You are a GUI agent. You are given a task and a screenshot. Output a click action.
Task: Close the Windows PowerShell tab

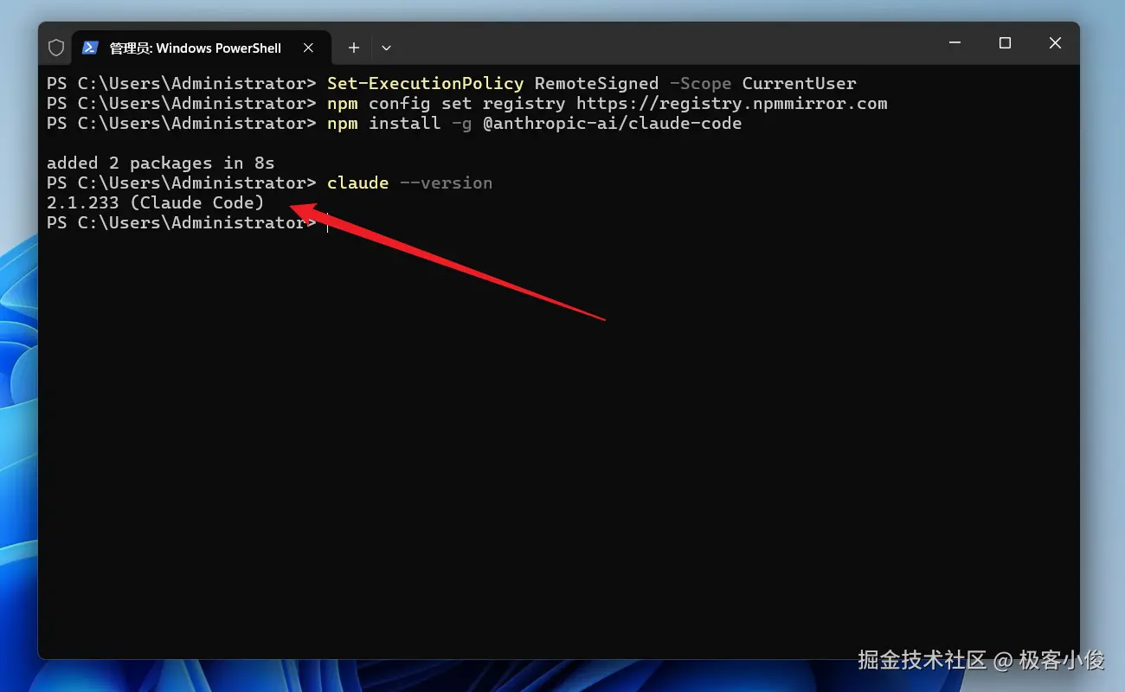coord(309,48)
